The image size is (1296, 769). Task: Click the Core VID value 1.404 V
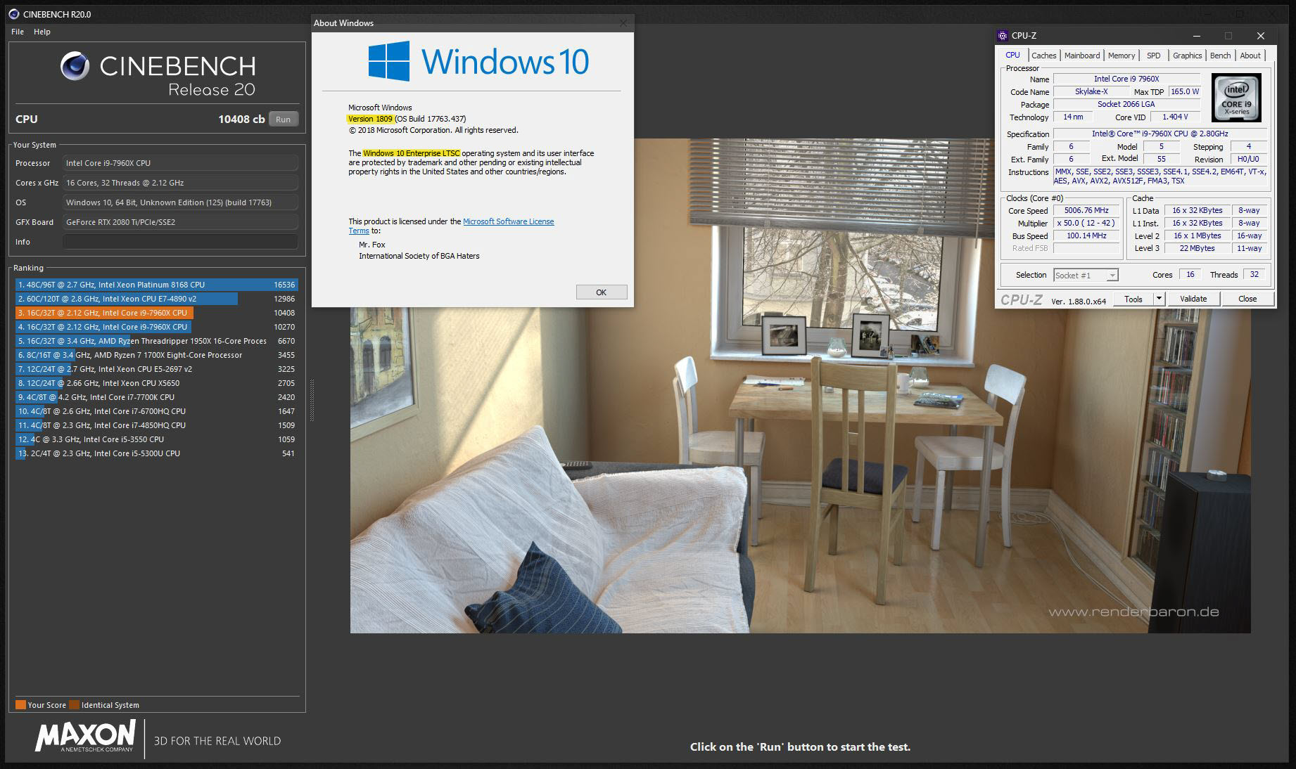(1175, 117)
